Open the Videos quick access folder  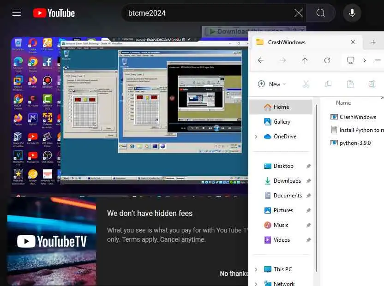(x=282, y=239)
